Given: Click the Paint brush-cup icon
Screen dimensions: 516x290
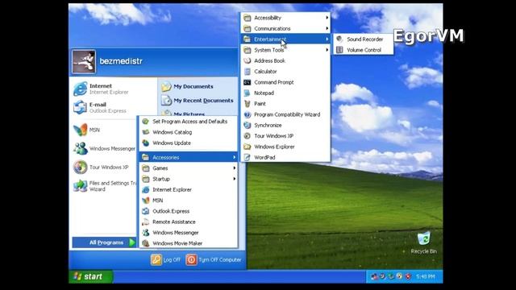Looking at the screenshot, I should (x=248, y=104).
